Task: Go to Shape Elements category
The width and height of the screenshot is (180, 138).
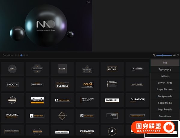Action: (165, 89)
